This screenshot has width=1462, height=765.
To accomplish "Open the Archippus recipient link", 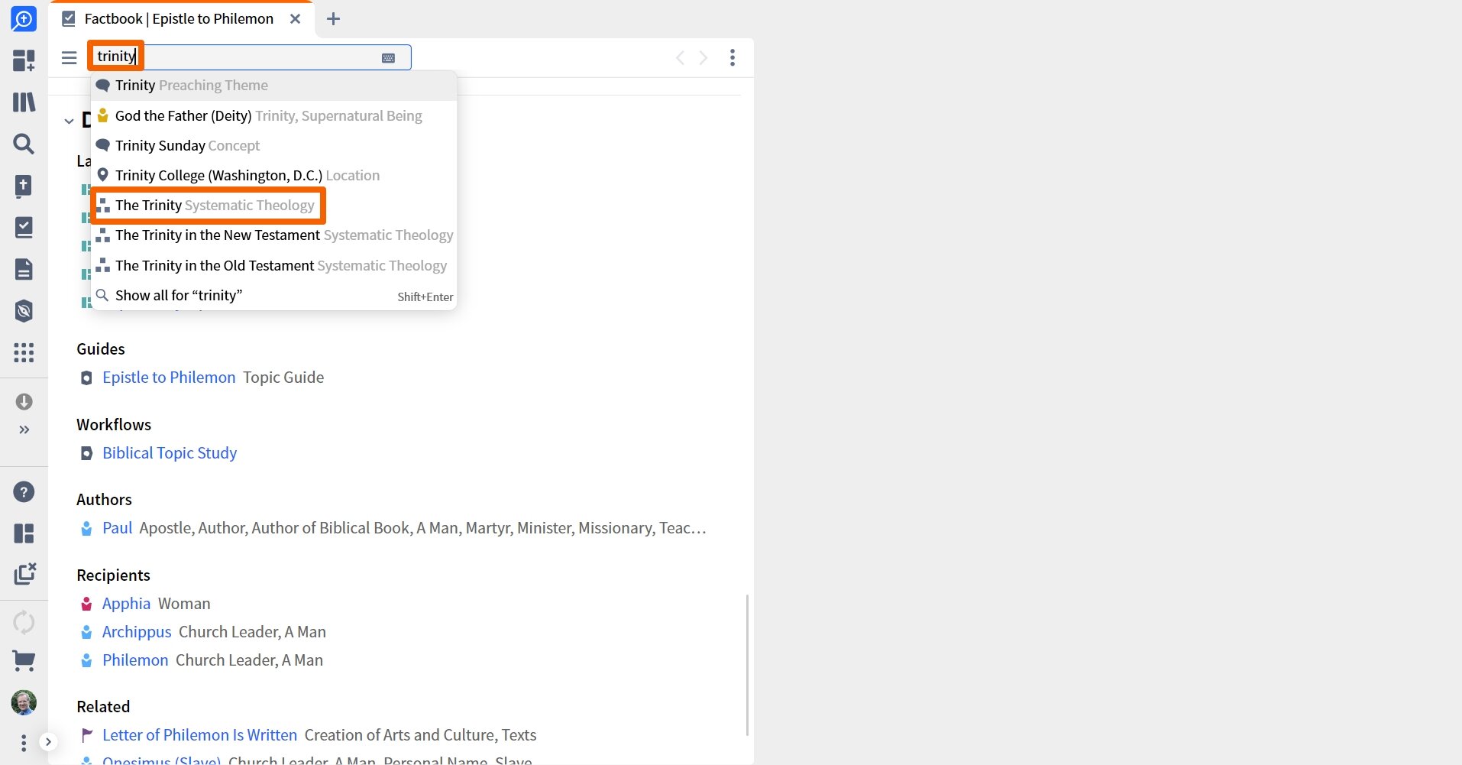I will (x=137, y=632).
